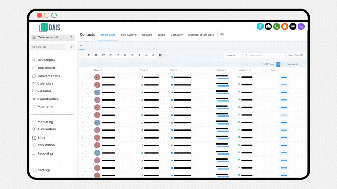Open the gear settings icon beside Manage Smart Lists

pos(222,34)
